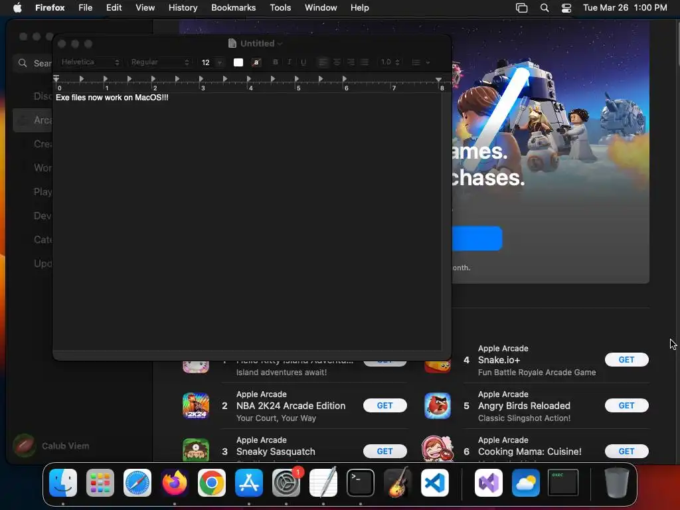Click GET for Angry Birds Reloaded
This screenshot has height=510, width=680.
[x=627, y=406]
